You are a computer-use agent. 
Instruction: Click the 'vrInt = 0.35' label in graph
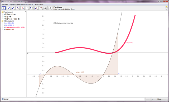80,72
